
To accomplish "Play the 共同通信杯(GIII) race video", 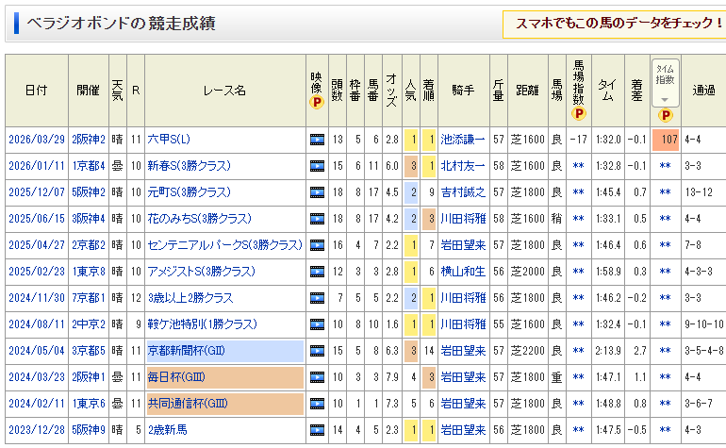I will 317,404.
